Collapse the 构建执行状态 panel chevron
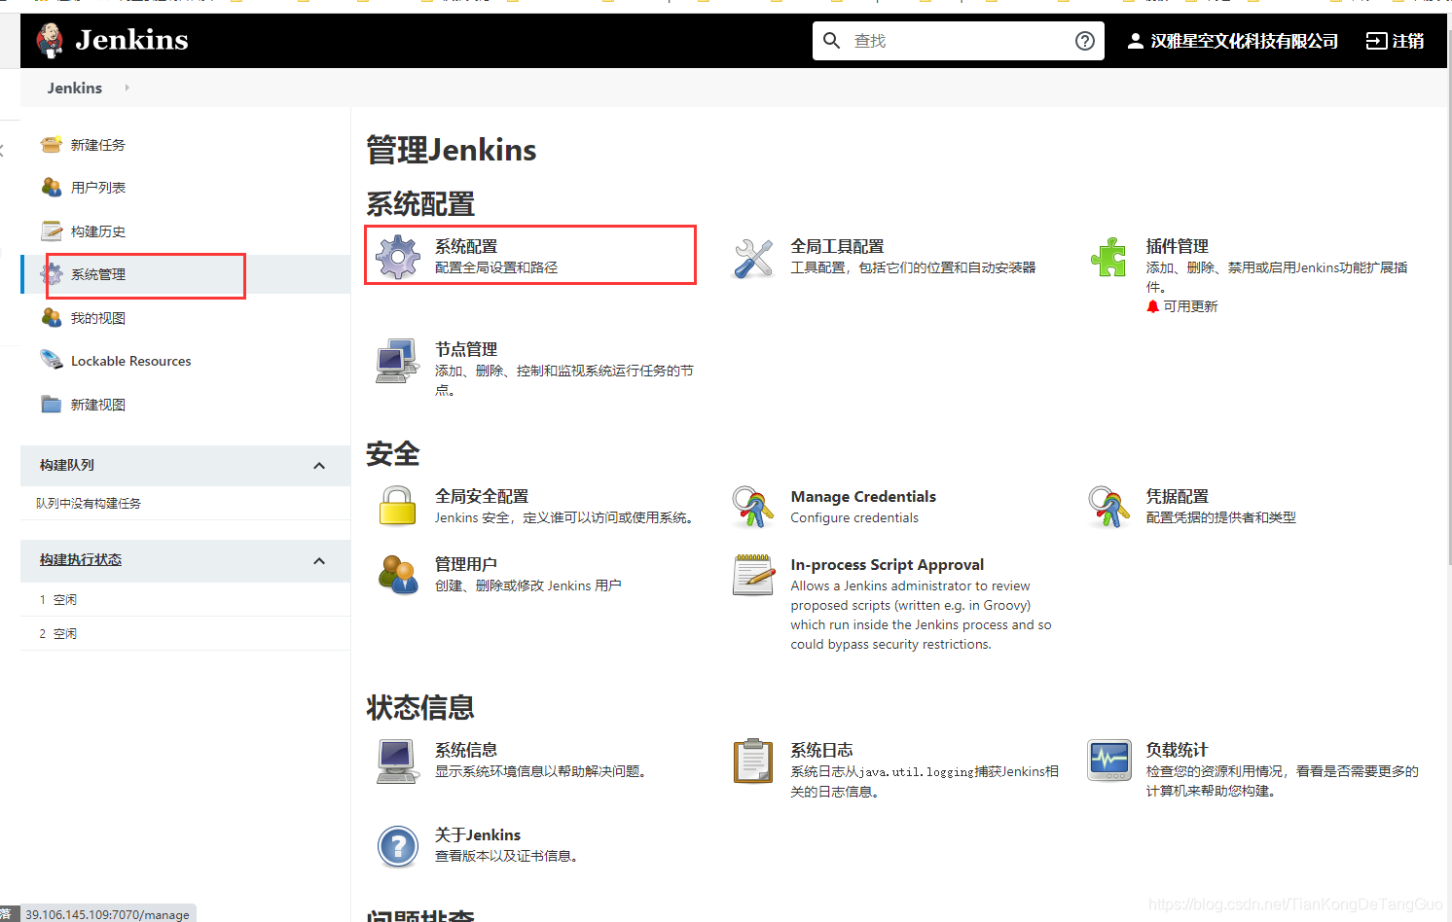Screen dimensions: 1452x922 click(319, 561)
